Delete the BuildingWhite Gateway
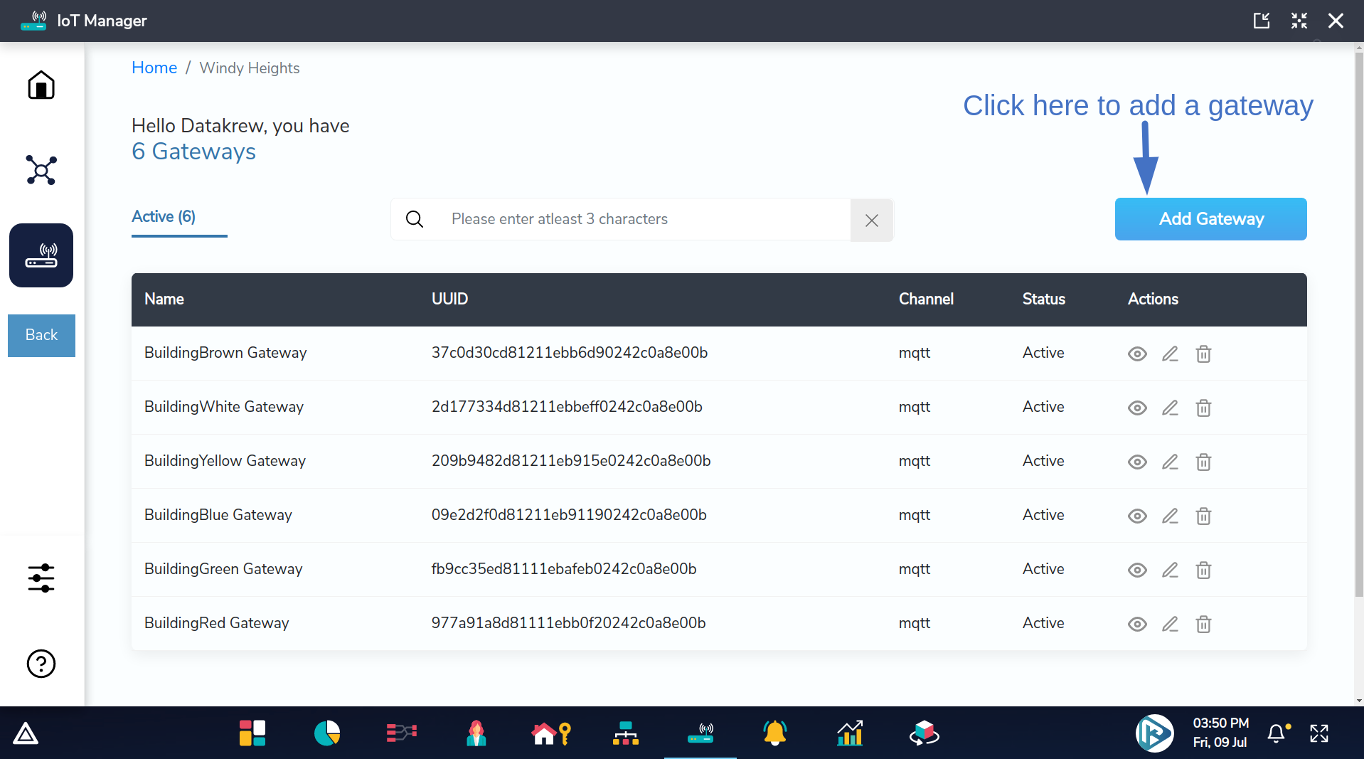Image resolution: width=1364 pixels, height=759 pixels. click(x=1203, y=408)
